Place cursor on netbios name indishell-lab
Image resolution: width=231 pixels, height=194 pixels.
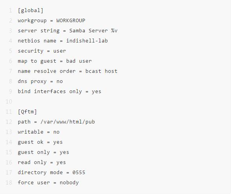(63, 41)
